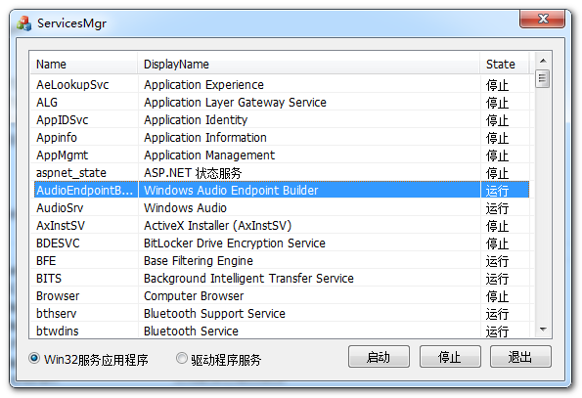Select the BitLocker Drive Encryption Service row
This screenshot has width=582, height=398.
282,243
